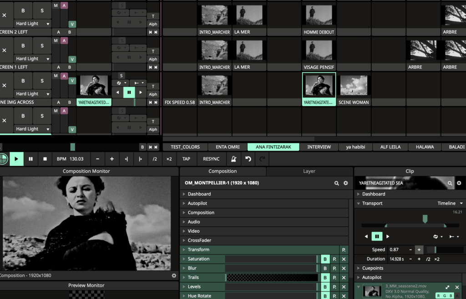Toggle bypass B on the Saturation effect
The width and height of the screenshot is (466, 299).
pos(325,259)
